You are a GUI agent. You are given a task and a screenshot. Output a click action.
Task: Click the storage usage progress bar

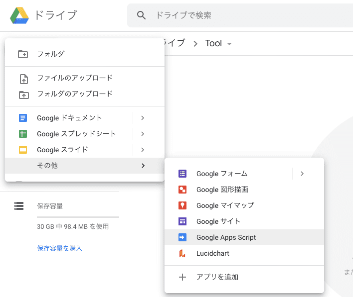point(78,217)
